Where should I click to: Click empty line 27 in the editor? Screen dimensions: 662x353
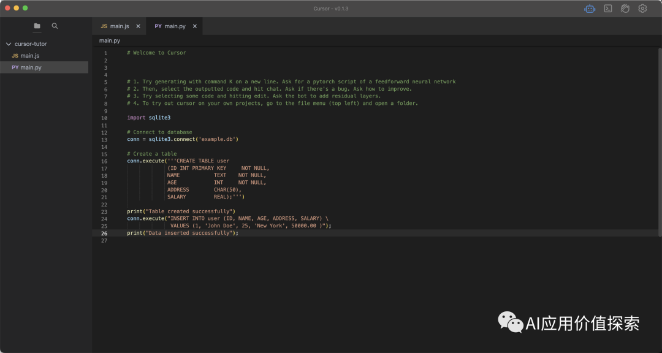(376, 241)
